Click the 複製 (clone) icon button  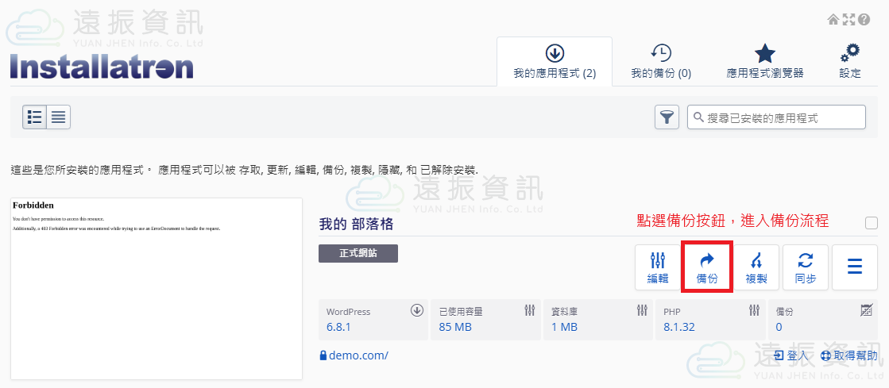pos(756,268)
